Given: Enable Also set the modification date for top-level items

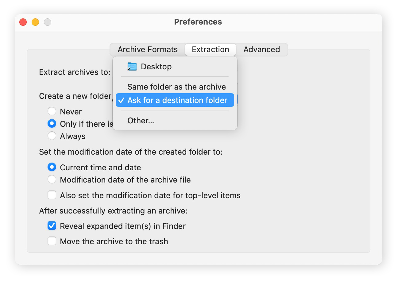Looking at the screenshot, I should [52, 195].
